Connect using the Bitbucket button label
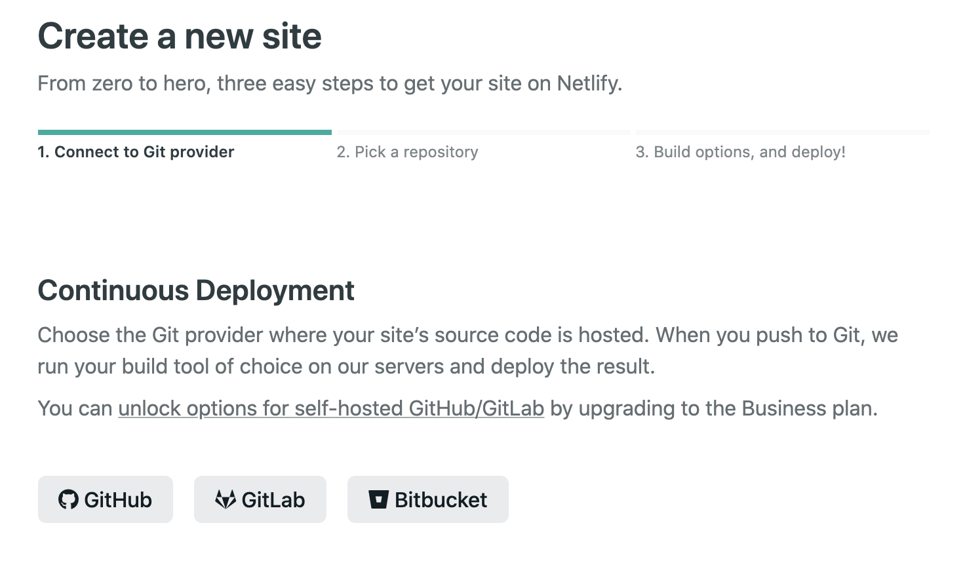The image size is (965, 561). click(441, 500)
